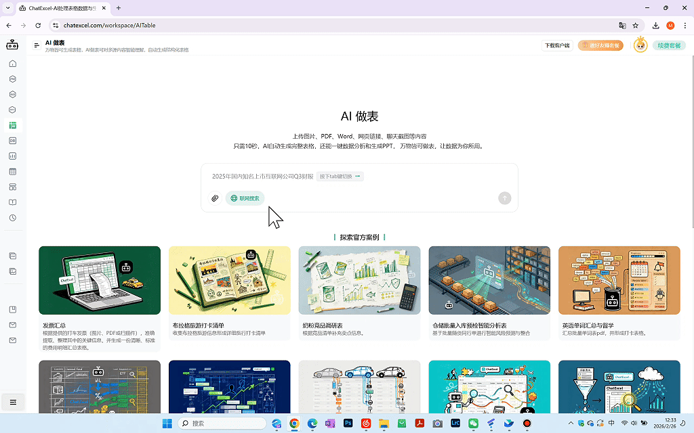694x433 pixels.
Task: Open the 仓储批量入库预检智能分析表 thumbnail
Action: coord(489,280)
